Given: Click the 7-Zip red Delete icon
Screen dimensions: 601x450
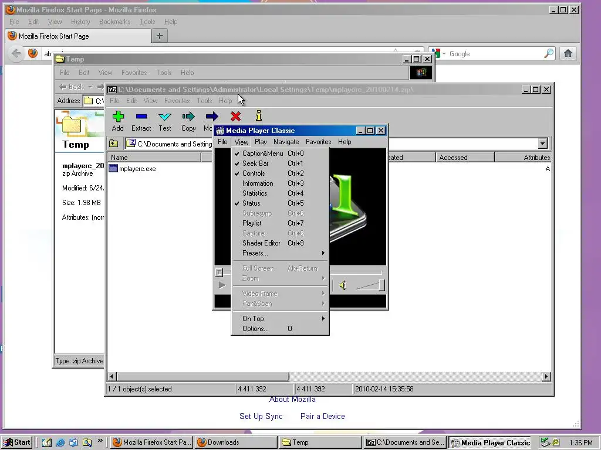Looking at the screenshot, I should 235,117.
